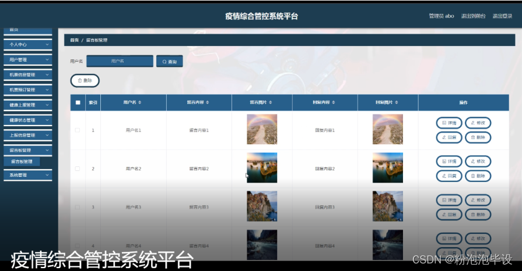Open the cliffside town 留言图片 in row 3
This screenshot has height=271, width=522.
point(262,206)
